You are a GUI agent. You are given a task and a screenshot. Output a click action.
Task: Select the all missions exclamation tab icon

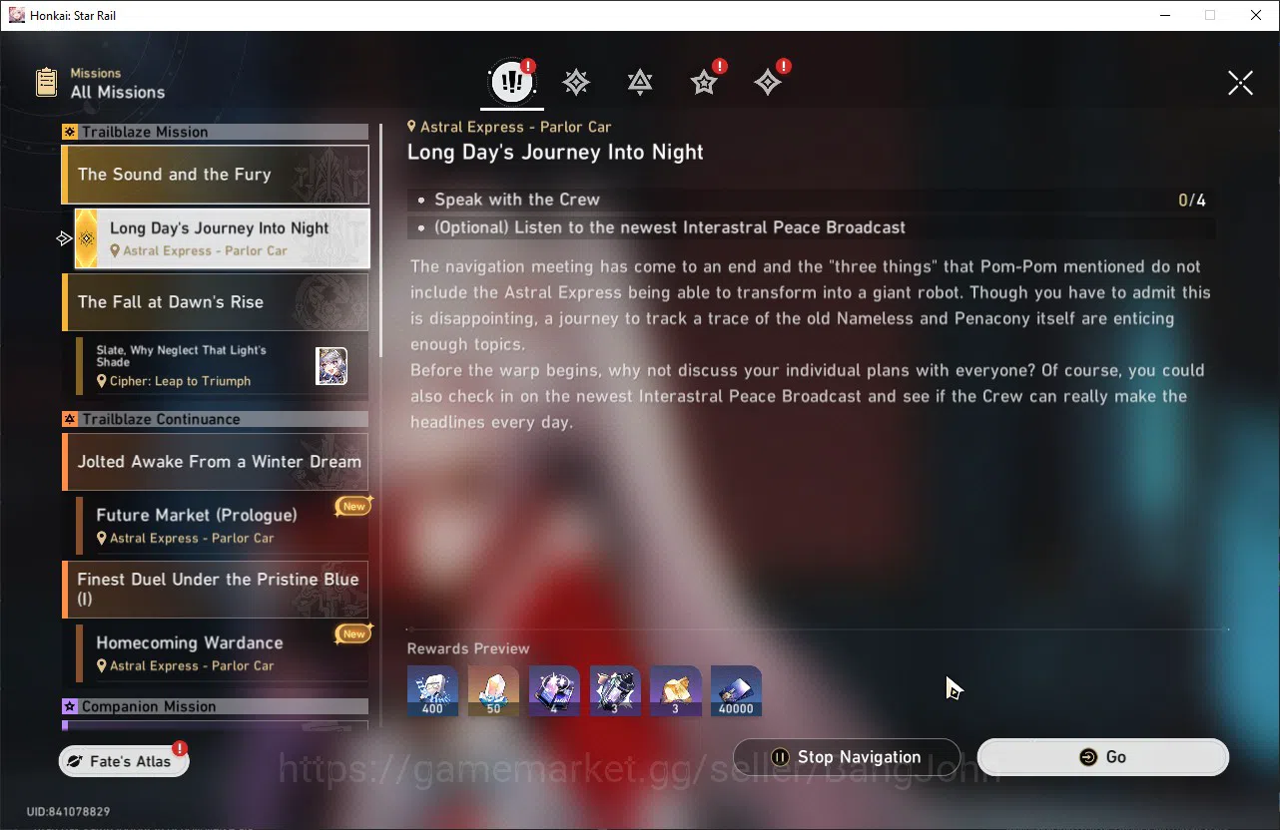[x=512, y=83]
